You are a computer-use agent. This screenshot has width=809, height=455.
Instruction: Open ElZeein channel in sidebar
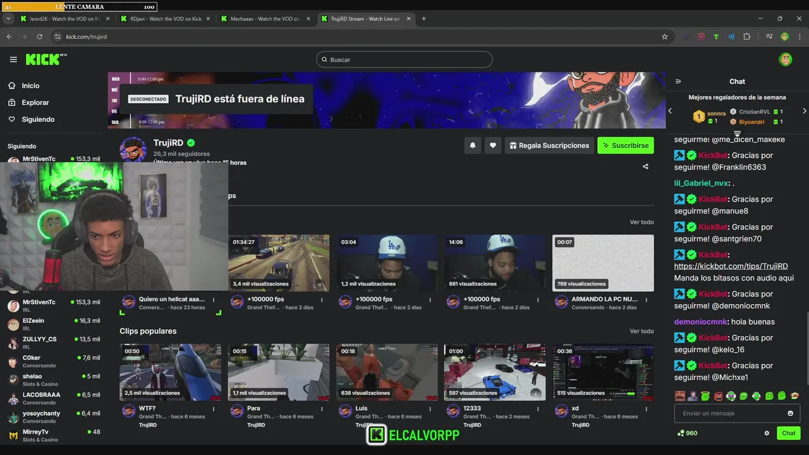[54, 324]
